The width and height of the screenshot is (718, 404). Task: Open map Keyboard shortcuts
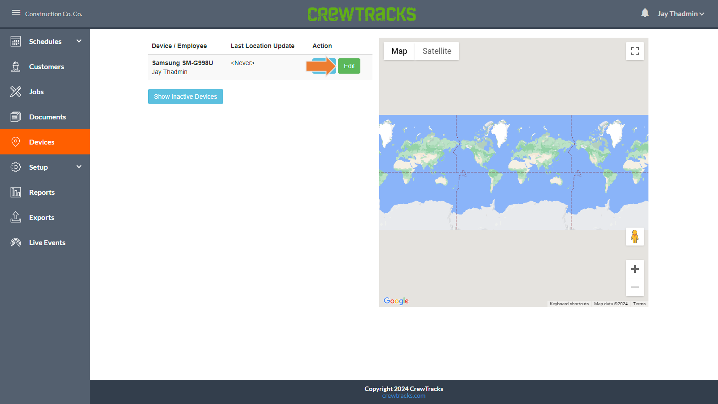[569, 304]
